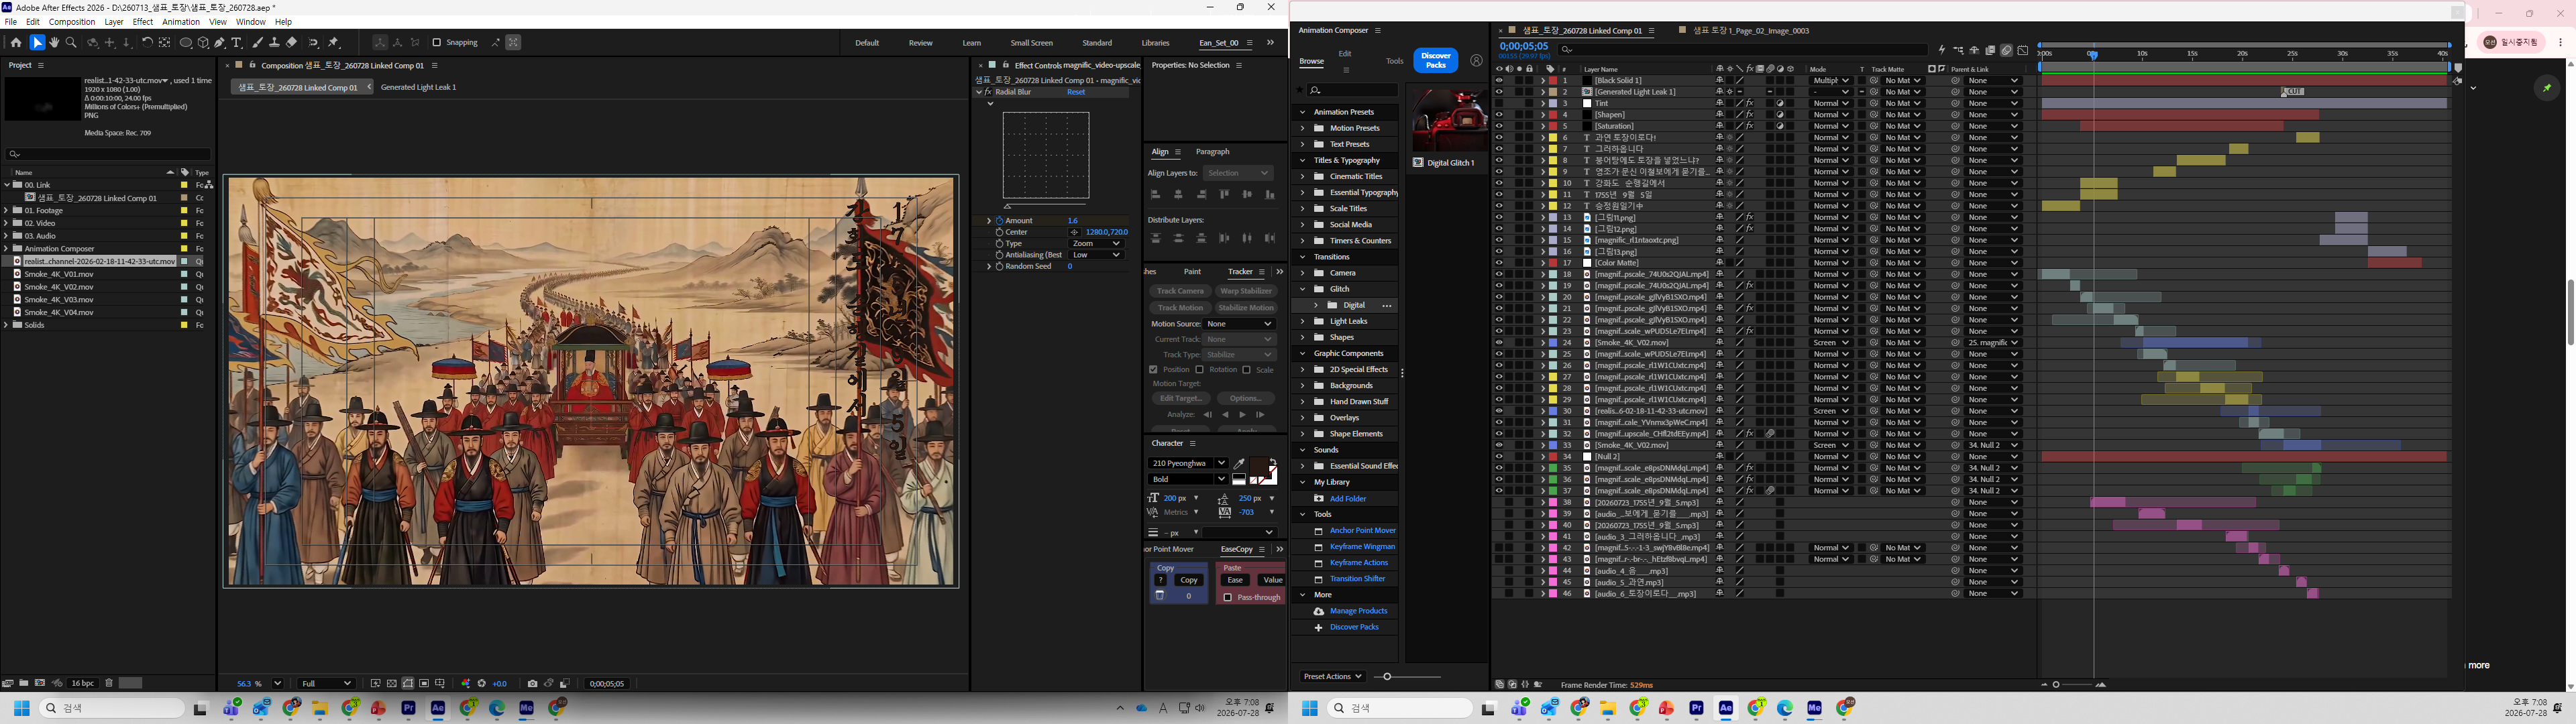Open the Preset Actions dropdown
Image resolution: width=2576 pixels, height=724 pixels.
pos(1333,677)
